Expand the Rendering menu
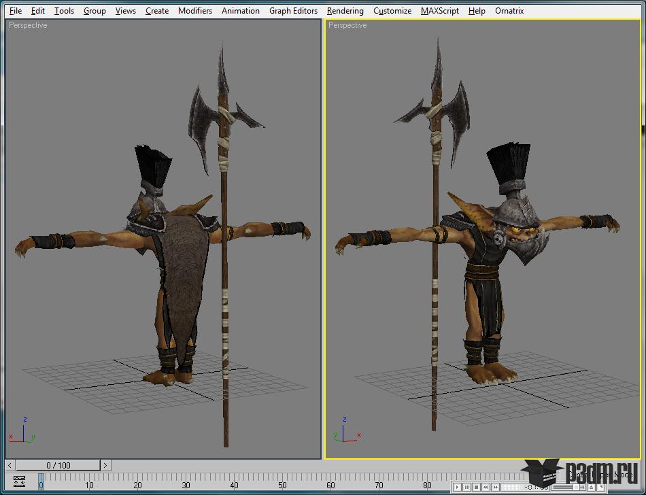The width and height of the screenshot is (646, 495). tap(345, 11)
